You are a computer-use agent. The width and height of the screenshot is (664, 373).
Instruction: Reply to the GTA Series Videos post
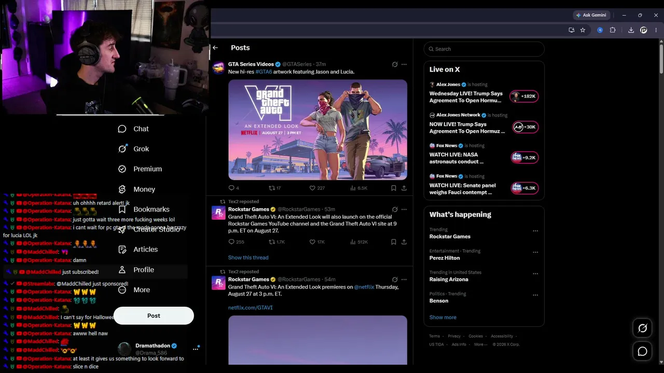point(233,188)
